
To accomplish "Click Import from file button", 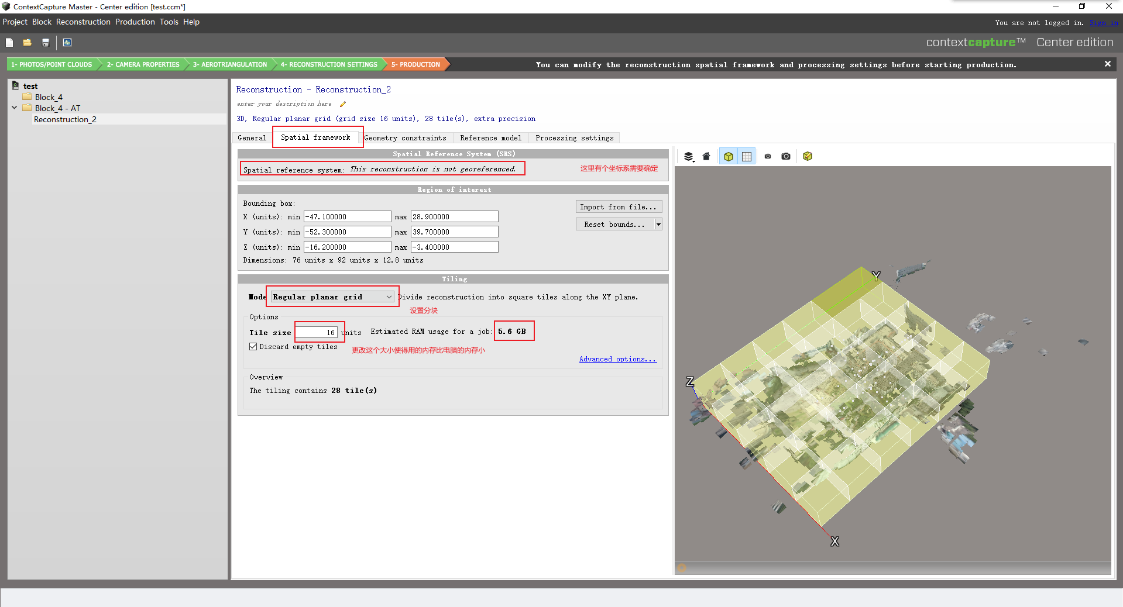I will pos(619,207).
